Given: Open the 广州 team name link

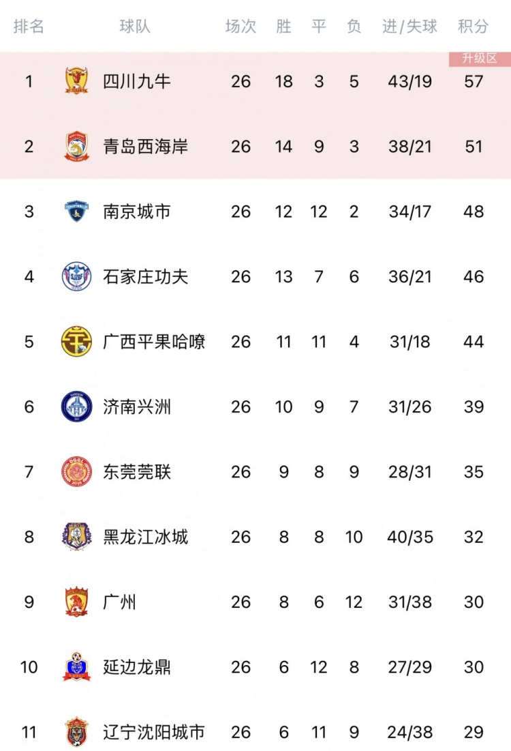Looking at the screenshot, I should [x=120, y=602].
